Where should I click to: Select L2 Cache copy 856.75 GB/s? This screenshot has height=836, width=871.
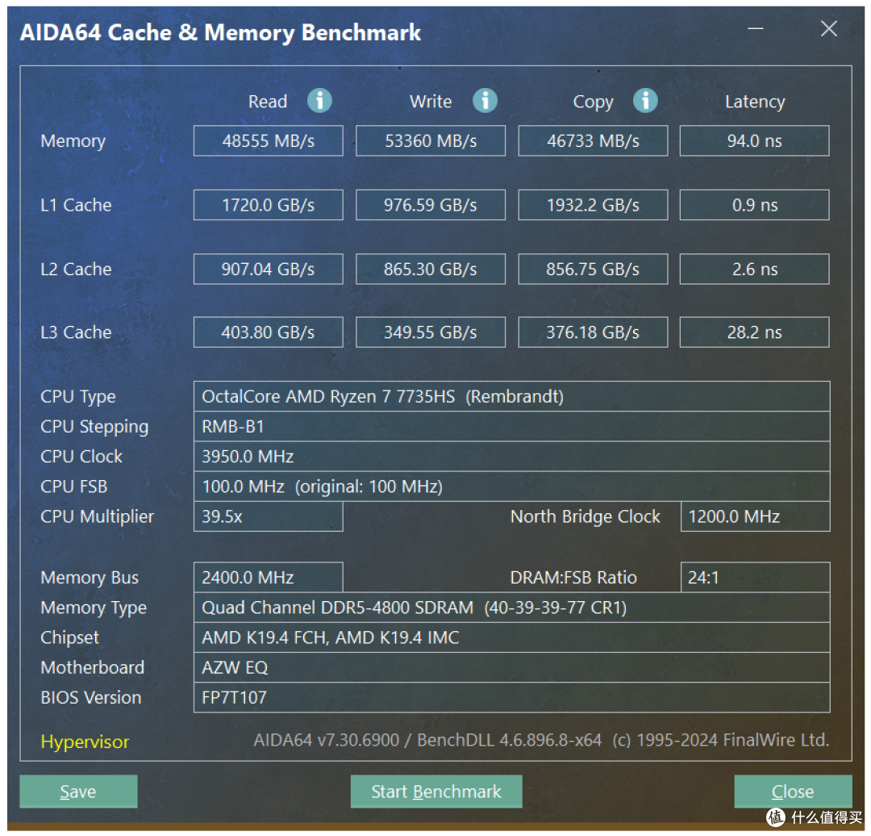pyautogui.click(x=593, y=269)
